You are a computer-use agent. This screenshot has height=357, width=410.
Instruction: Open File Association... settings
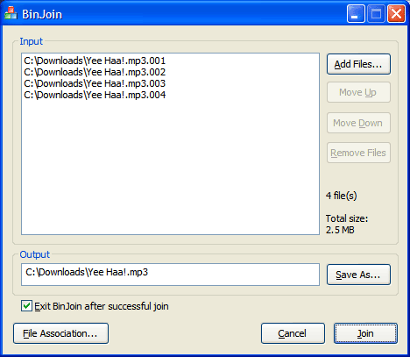coord(60,333)
